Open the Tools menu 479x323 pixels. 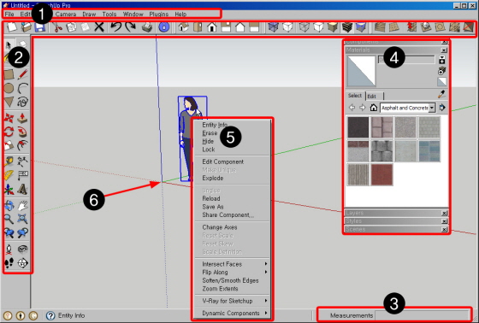pyautogui.click(x=109, y=15)
